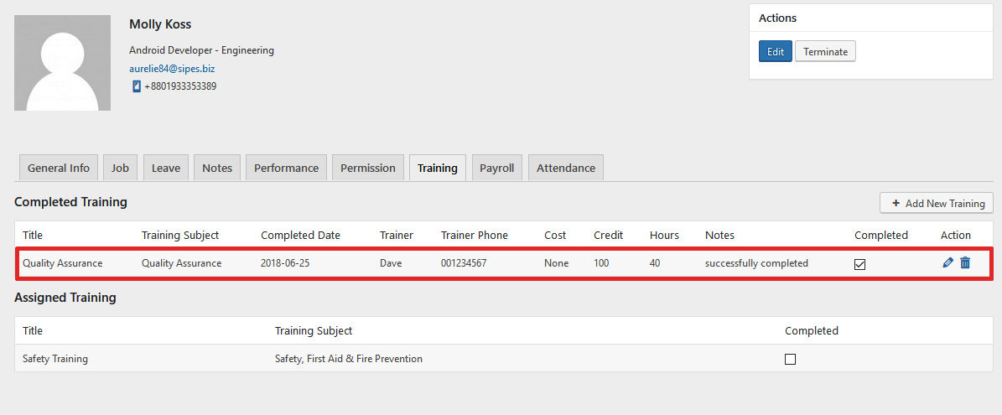
Task: Click the mobile phone icon beside number
Action: 137,86
